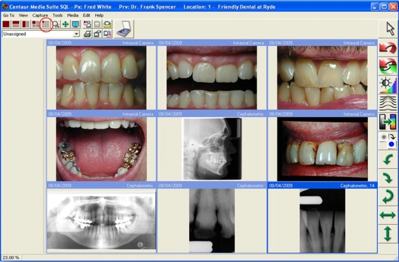Open the Unassigned dropdown list
This screenshot has height=262, width=399.
(x=76, y=34)
